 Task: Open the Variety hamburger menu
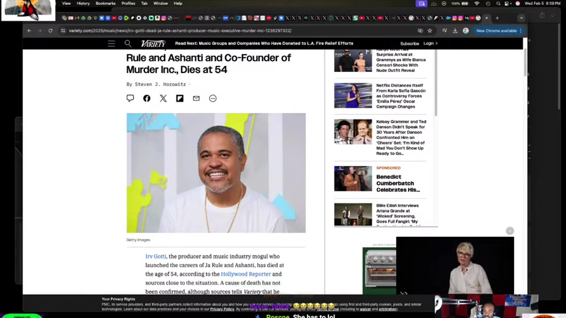point(111,43)
